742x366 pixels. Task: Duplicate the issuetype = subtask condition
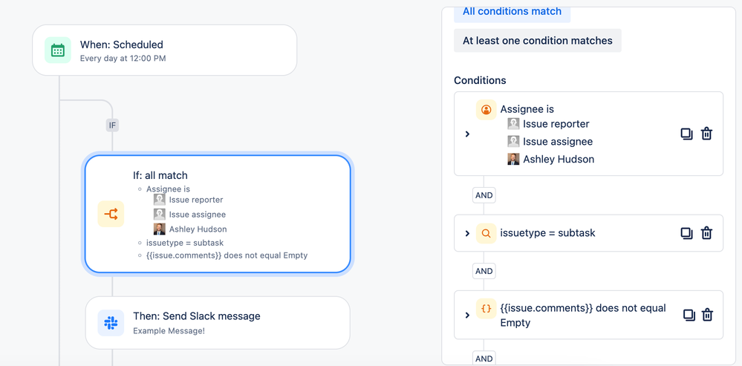686,233
